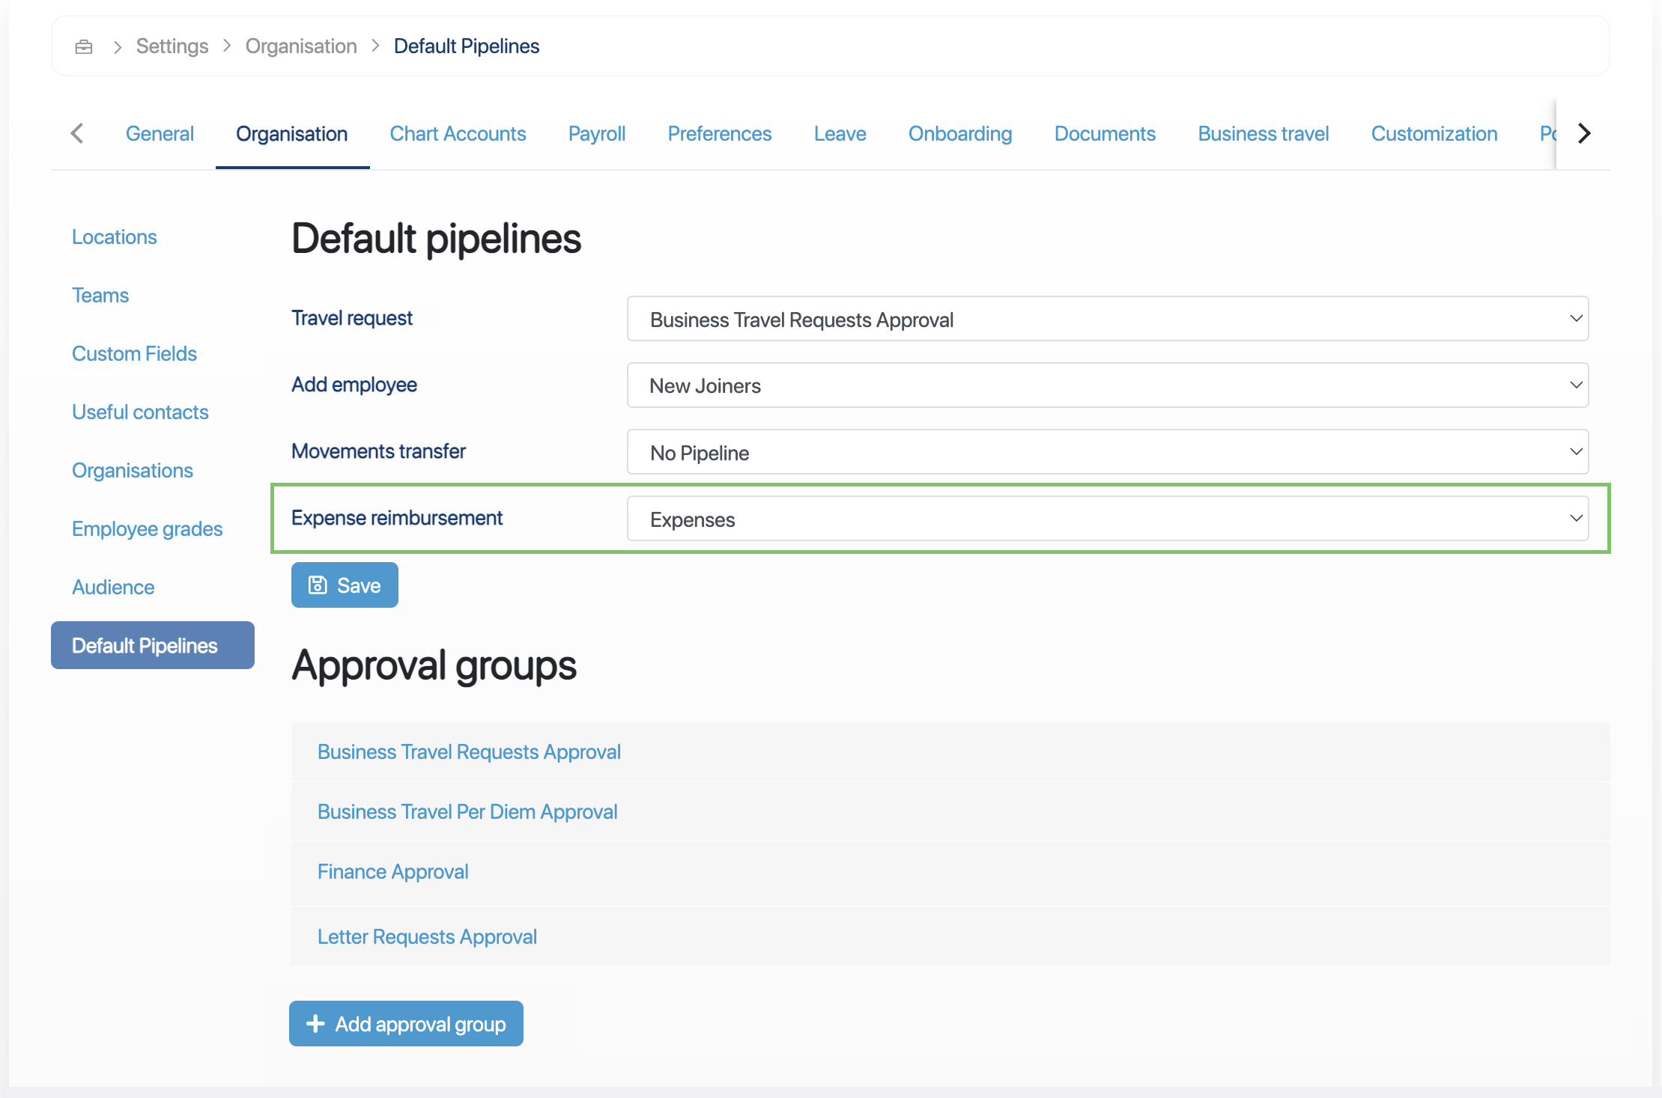Click Add approval group button
The height and width of the screenshot is (1098, 1662).
pos(406,1024)
